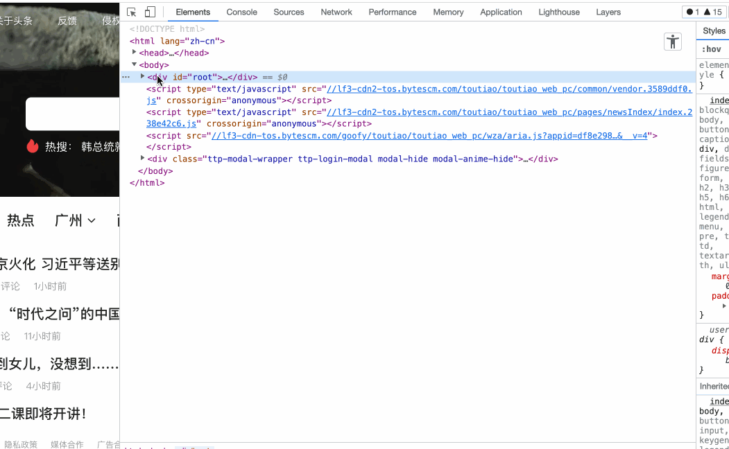Screen dimensions: 729x449
Task: Open the three-dots menu beside root div
Action: 126,77
